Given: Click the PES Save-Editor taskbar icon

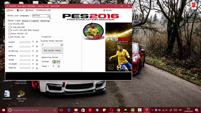Looking at the screenshot, I should [x=147, y=110].
